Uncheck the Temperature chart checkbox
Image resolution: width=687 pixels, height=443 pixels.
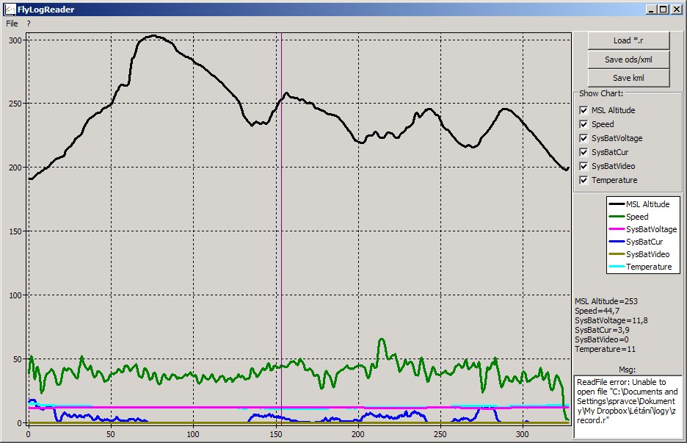coord(584,180)
